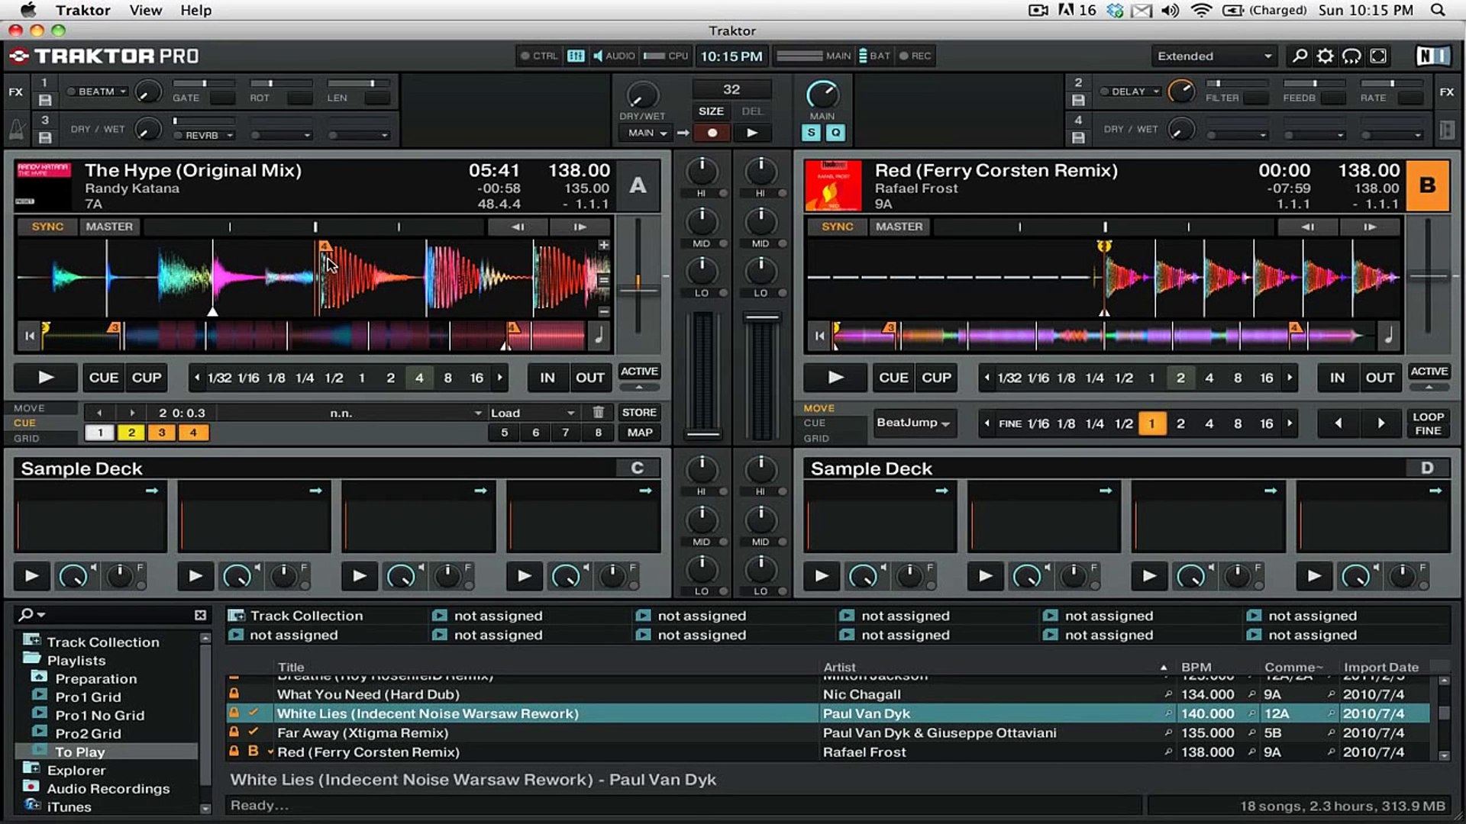Toggle the Q quantize button
Image resolution: width=1466 pixels, height=824 pixels.
[x=836, y=133]
